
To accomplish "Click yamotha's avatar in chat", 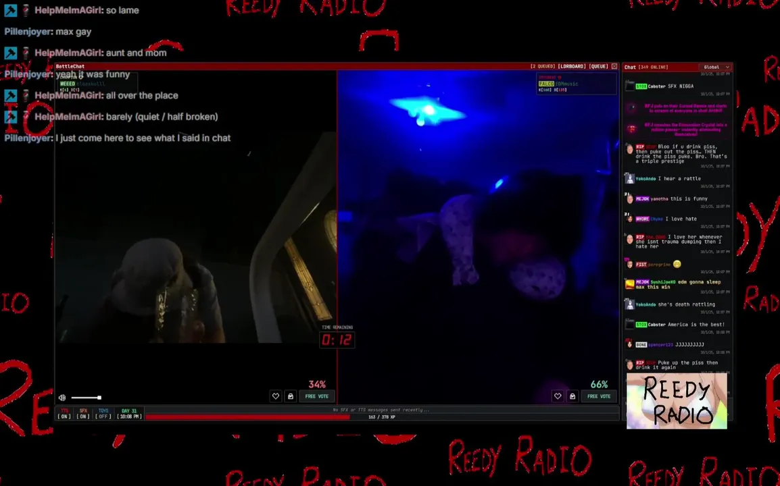I will pyautogui.click(x=630, y=198).
